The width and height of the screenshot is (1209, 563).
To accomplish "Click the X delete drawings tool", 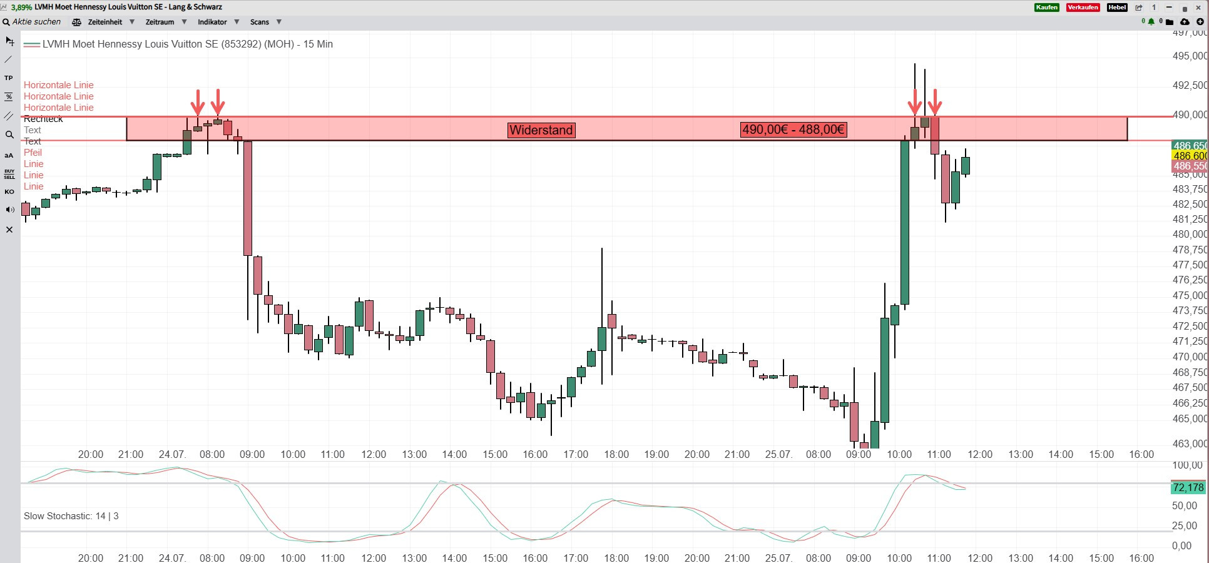I will tap(9, 230).
